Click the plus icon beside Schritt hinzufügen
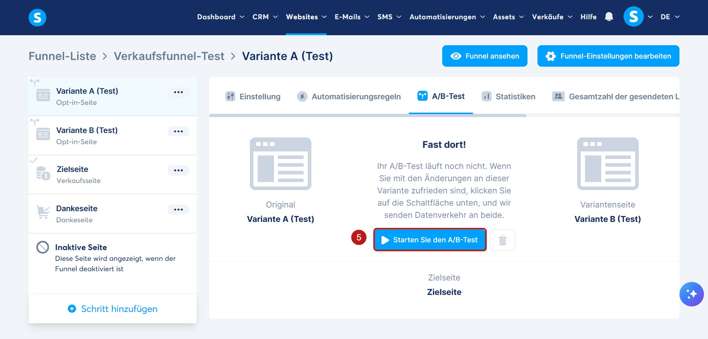This screenshot has height=339, width=708. tap(72, 309)
